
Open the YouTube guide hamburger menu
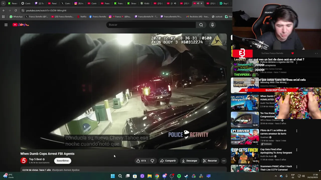(x=6, y=25)
